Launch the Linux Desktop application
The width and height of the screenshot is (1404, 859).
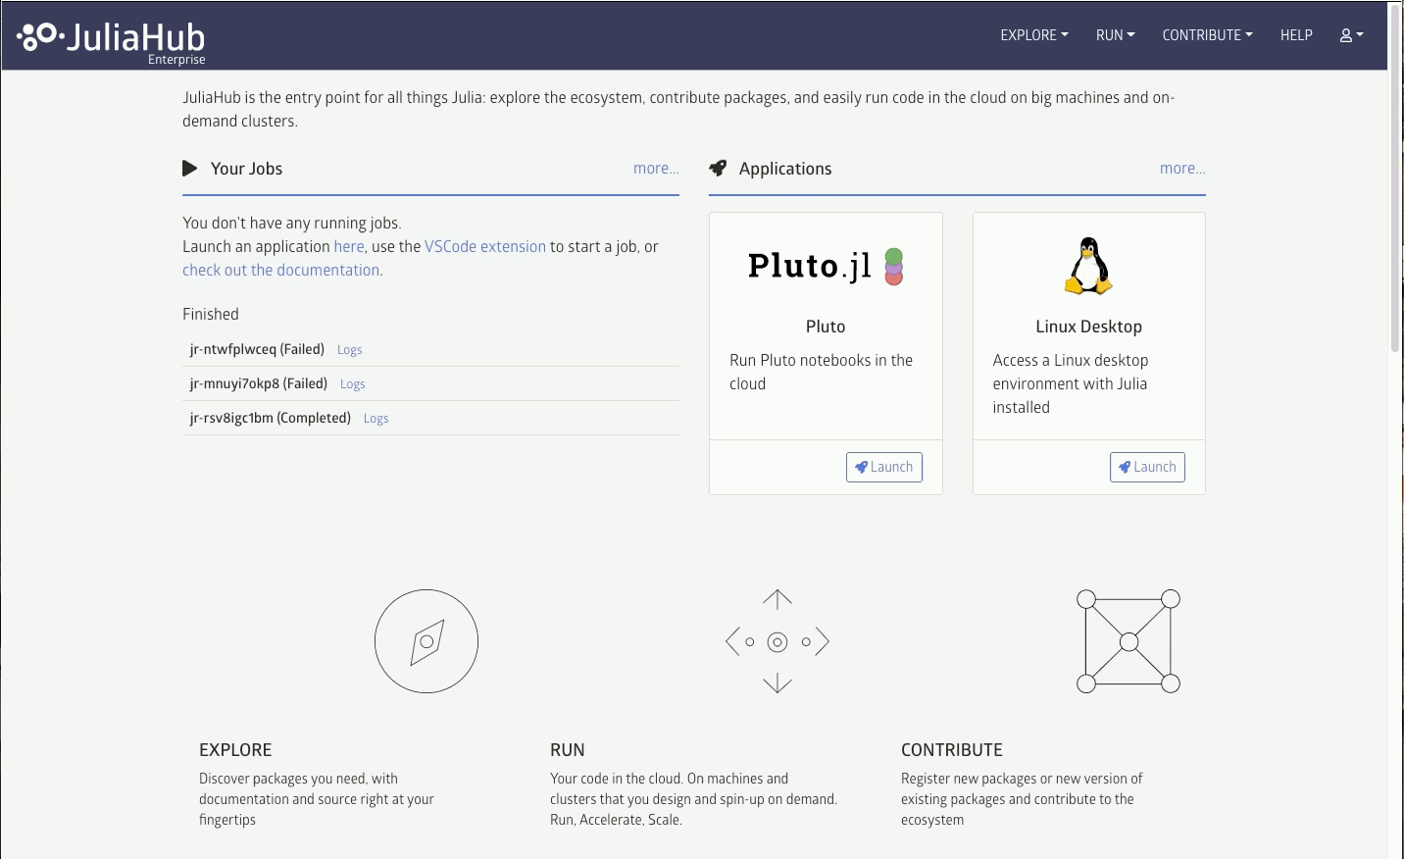[1147, 467]
